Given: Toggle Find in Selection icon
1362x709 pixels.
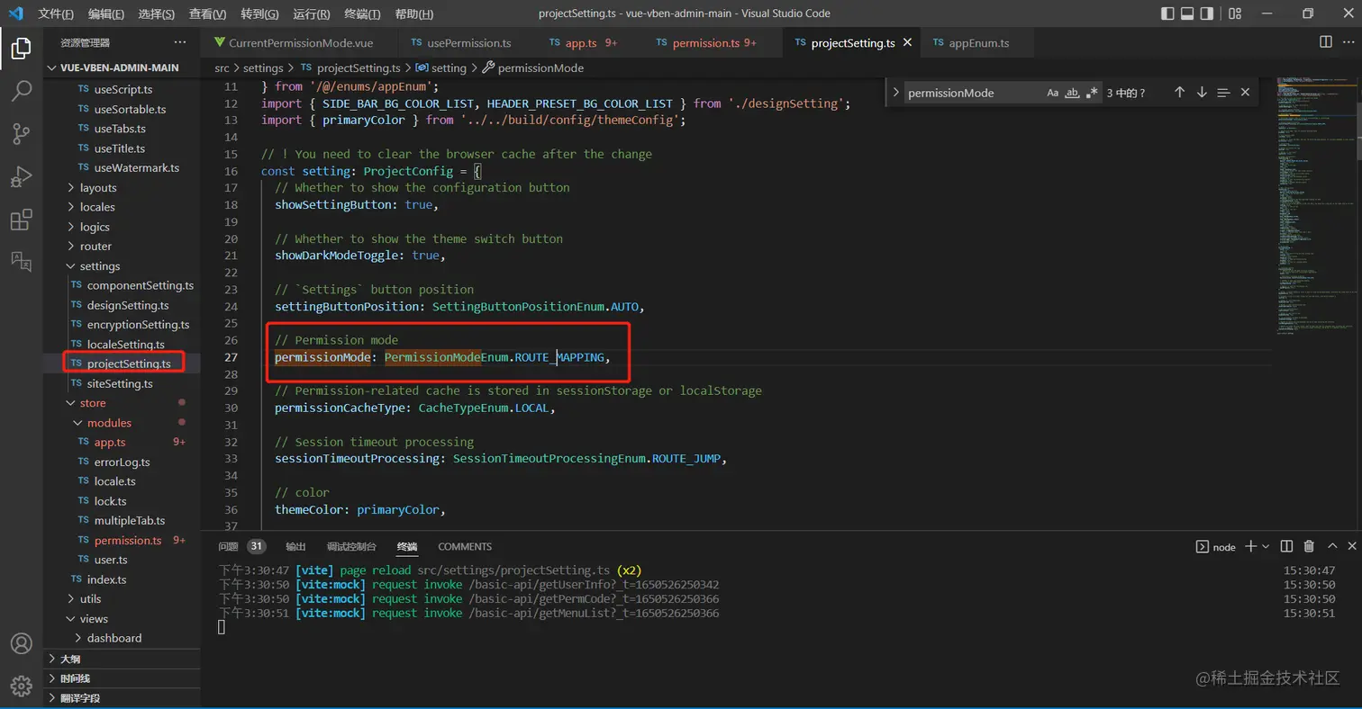Looking at the screenshot, I should pos(1223,93).
